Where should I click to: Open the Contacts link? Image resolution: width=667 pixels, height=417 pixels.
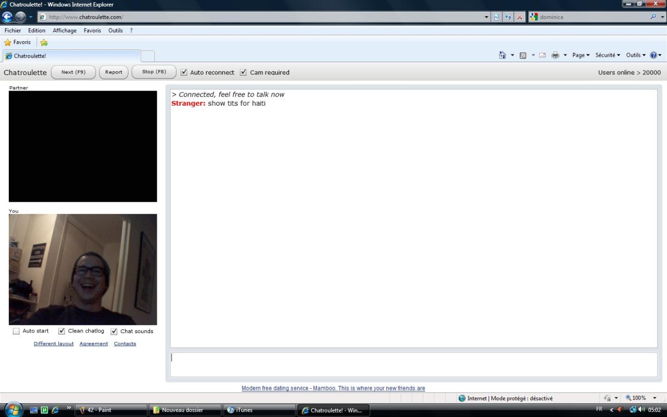coord(125,344)
